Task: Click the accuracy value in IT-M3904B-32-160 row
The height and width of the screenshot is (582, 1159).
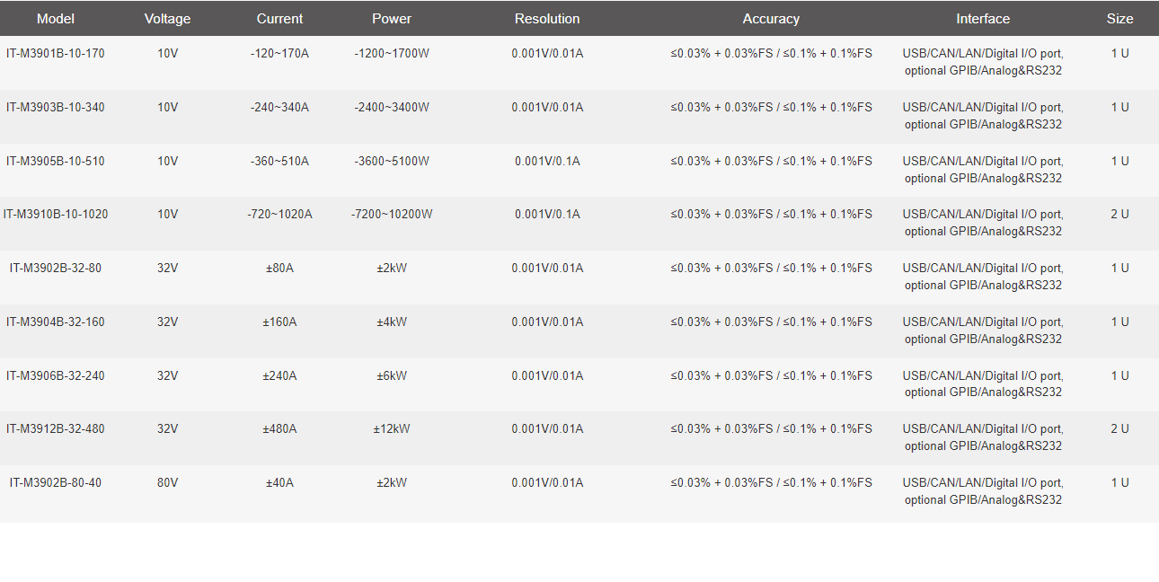Action: pos(771,322)
